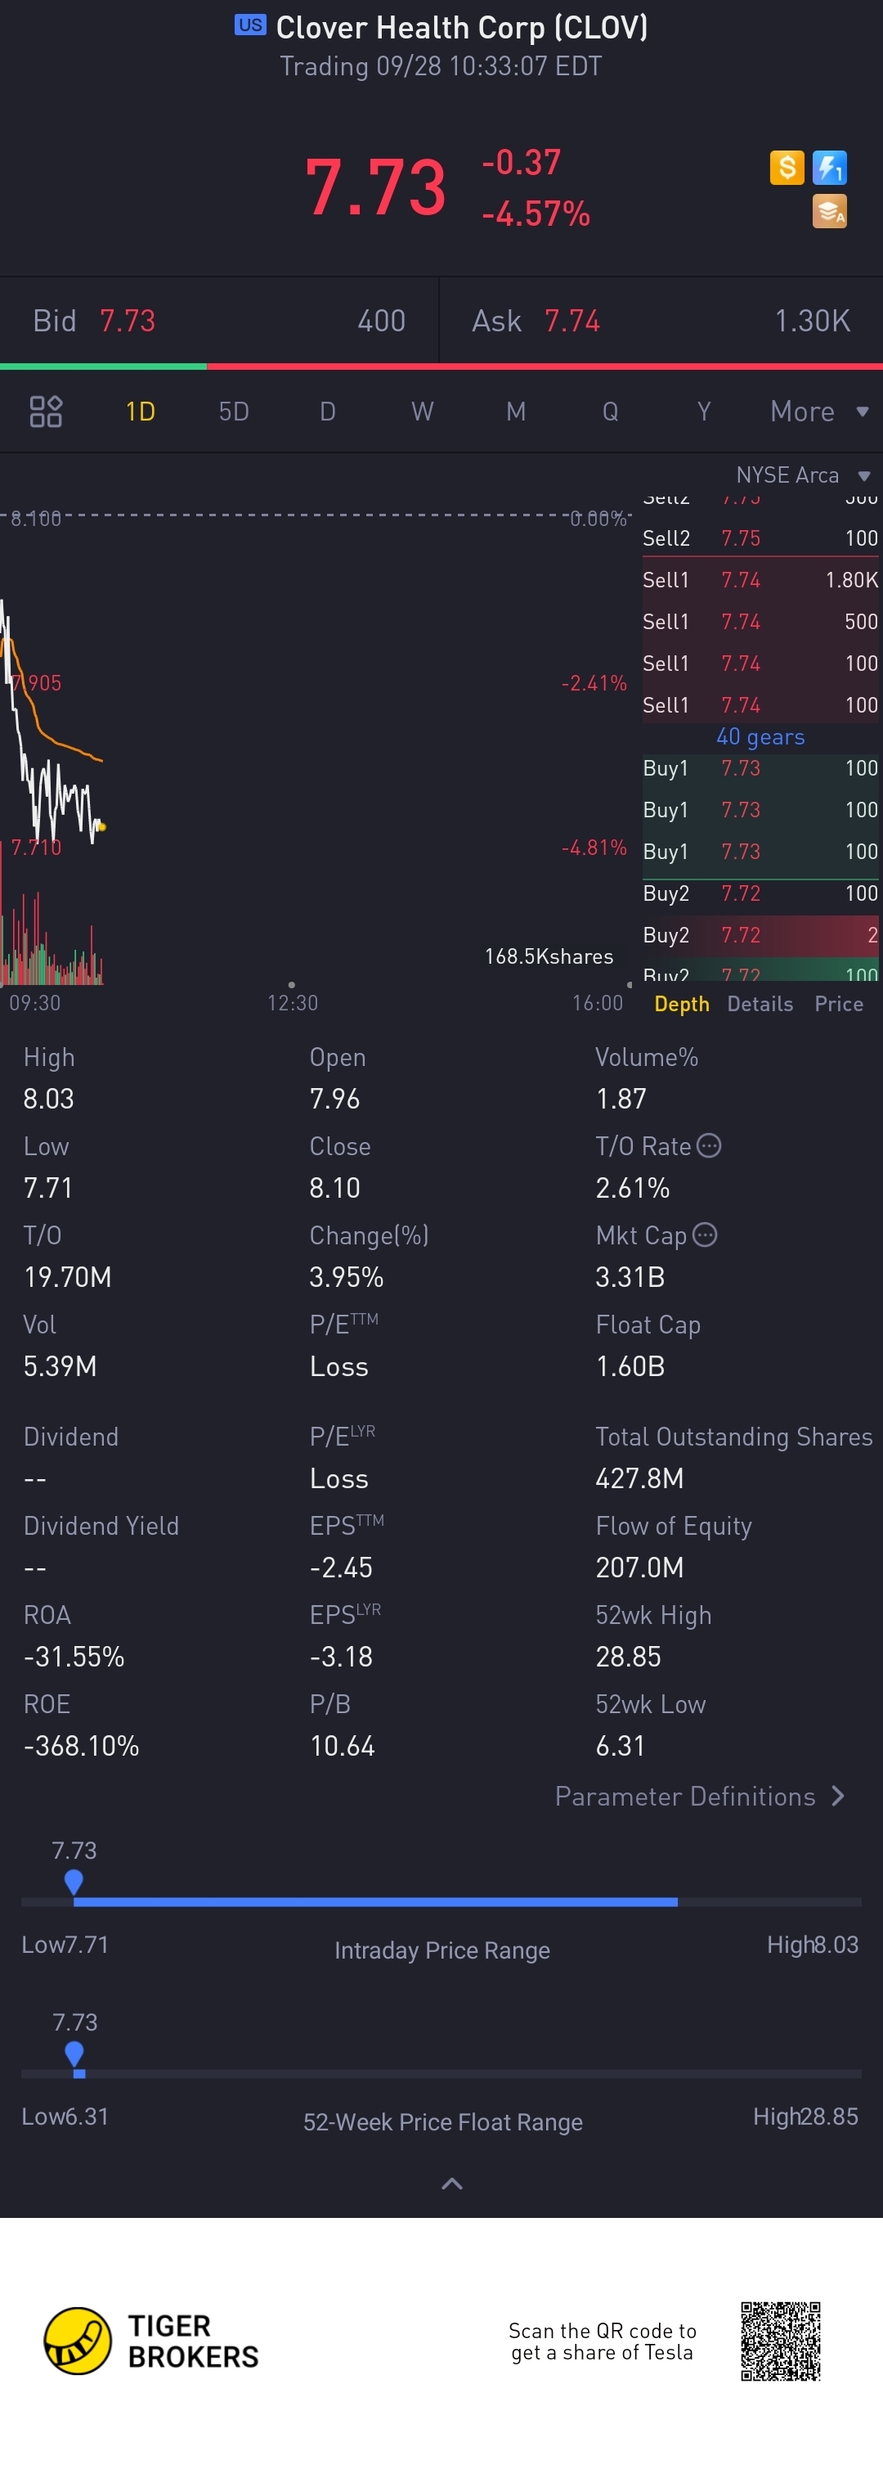The image size is (883, 2465).
Task: Switch to monthly M chart
Action: coord(516,412)
